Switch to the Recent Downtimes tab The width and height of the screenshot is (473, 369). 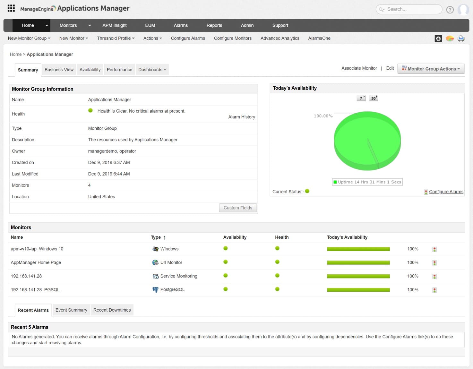point(112,310)
